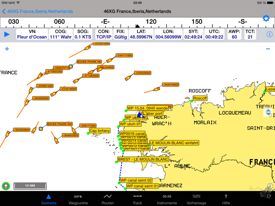
Task: Open the Hilfe help tab
Action: [226, 199]
